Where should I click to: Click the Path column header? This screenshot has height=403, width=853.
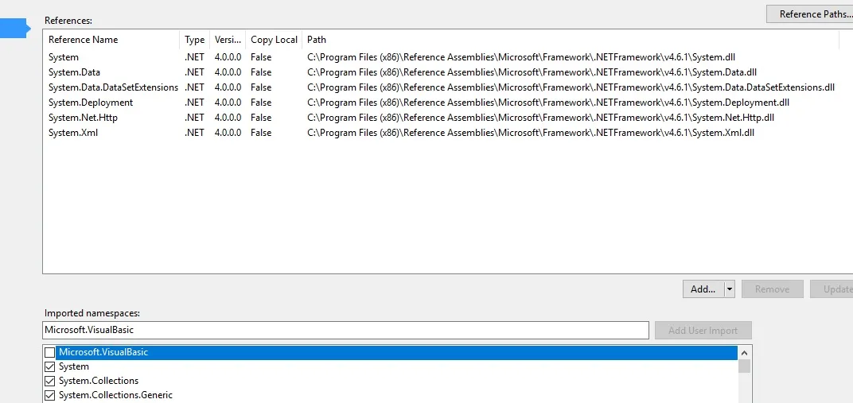tap(570, 40)
